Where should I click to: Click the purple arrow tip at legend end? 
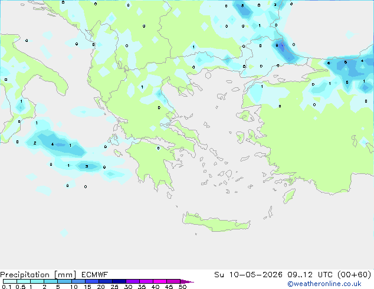tap(187, 281)
